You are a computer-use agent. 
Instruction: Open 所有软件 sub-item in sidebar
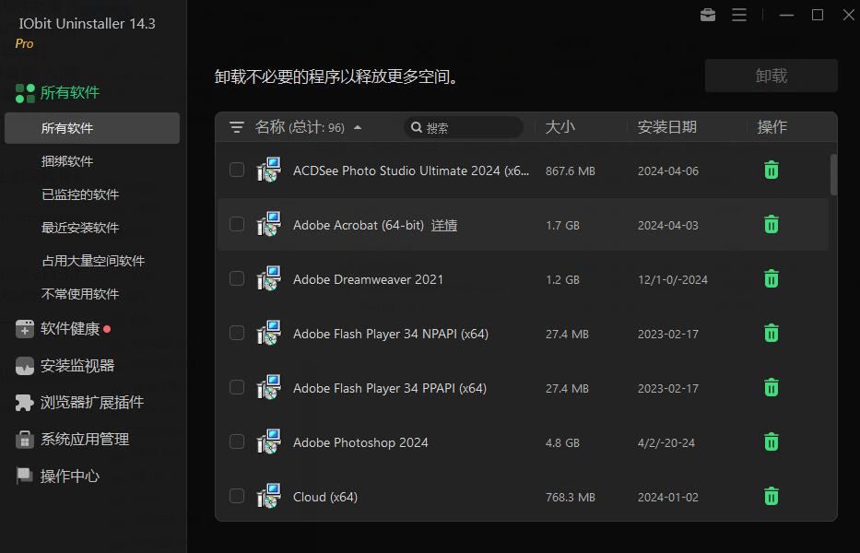tap(92, 128)
